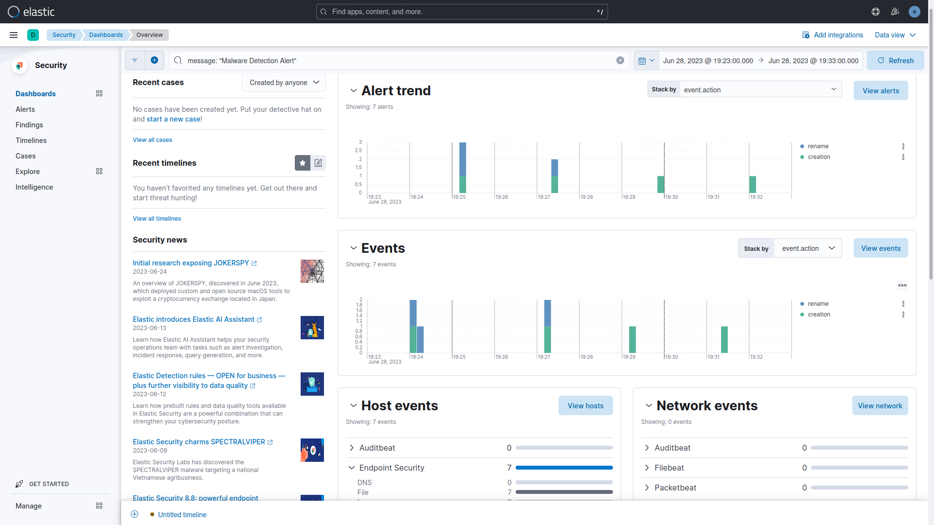Click the filter options icon
Viewport: 934px width, 525px height.
pyautogui.click(x=135, y=60)
